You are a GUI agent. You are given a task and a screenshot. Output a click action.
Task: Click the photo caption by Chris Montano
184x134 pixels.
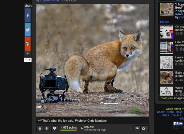point(72,121)
